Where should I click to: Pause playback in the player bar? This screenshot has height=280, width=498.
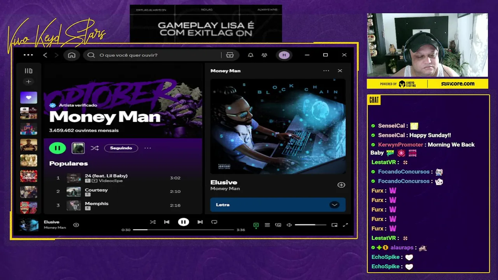pos(183,222)
